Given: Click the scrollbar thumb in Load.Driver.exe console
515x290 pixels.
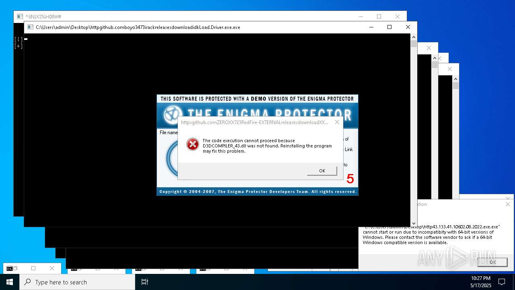Looking at the screenshot, I should pyautogui.click(x=414, y=44).
